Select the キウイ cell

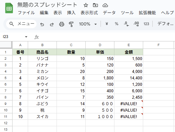(42, 84)
